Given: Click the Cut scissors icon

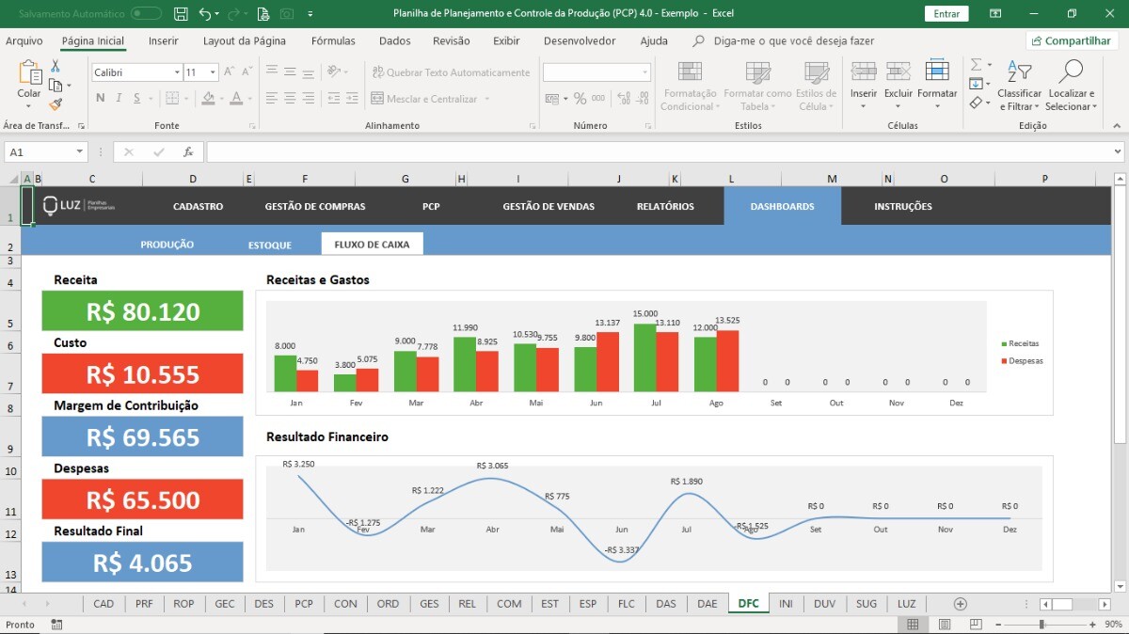Looking at the screenshot, I should coord(56,66).
